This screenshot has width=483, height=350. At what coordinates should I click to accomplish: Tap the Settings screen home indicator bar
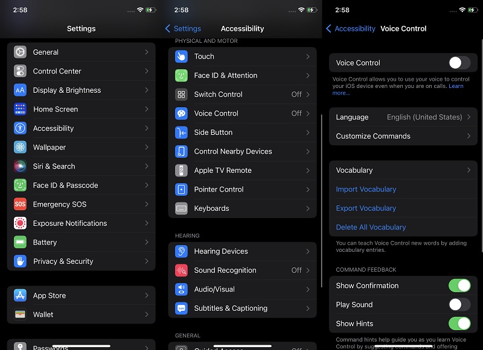tap(82, 346)
